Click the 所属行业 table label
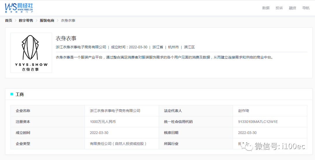The width and height of the screenshot is (315, 160). (171, 144)
